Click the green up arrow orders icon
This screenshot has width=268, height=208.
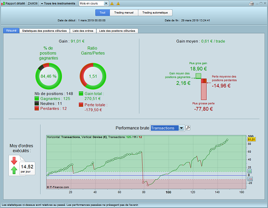tap(14, 170)
